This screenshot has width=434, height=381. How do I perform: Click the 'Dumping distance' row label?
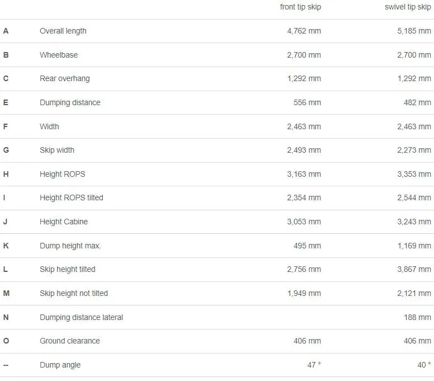(x=70, y=102)
